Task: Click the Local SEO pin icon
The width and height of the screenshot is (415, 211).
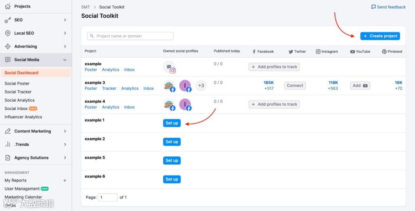Action: coord(8,33)
